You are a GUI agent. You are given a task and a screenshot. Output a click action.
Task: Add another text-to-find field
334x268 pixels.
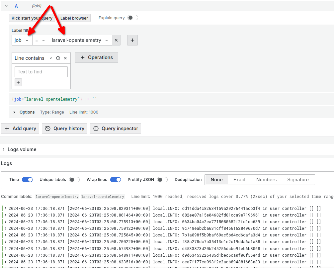coord(18,82)
